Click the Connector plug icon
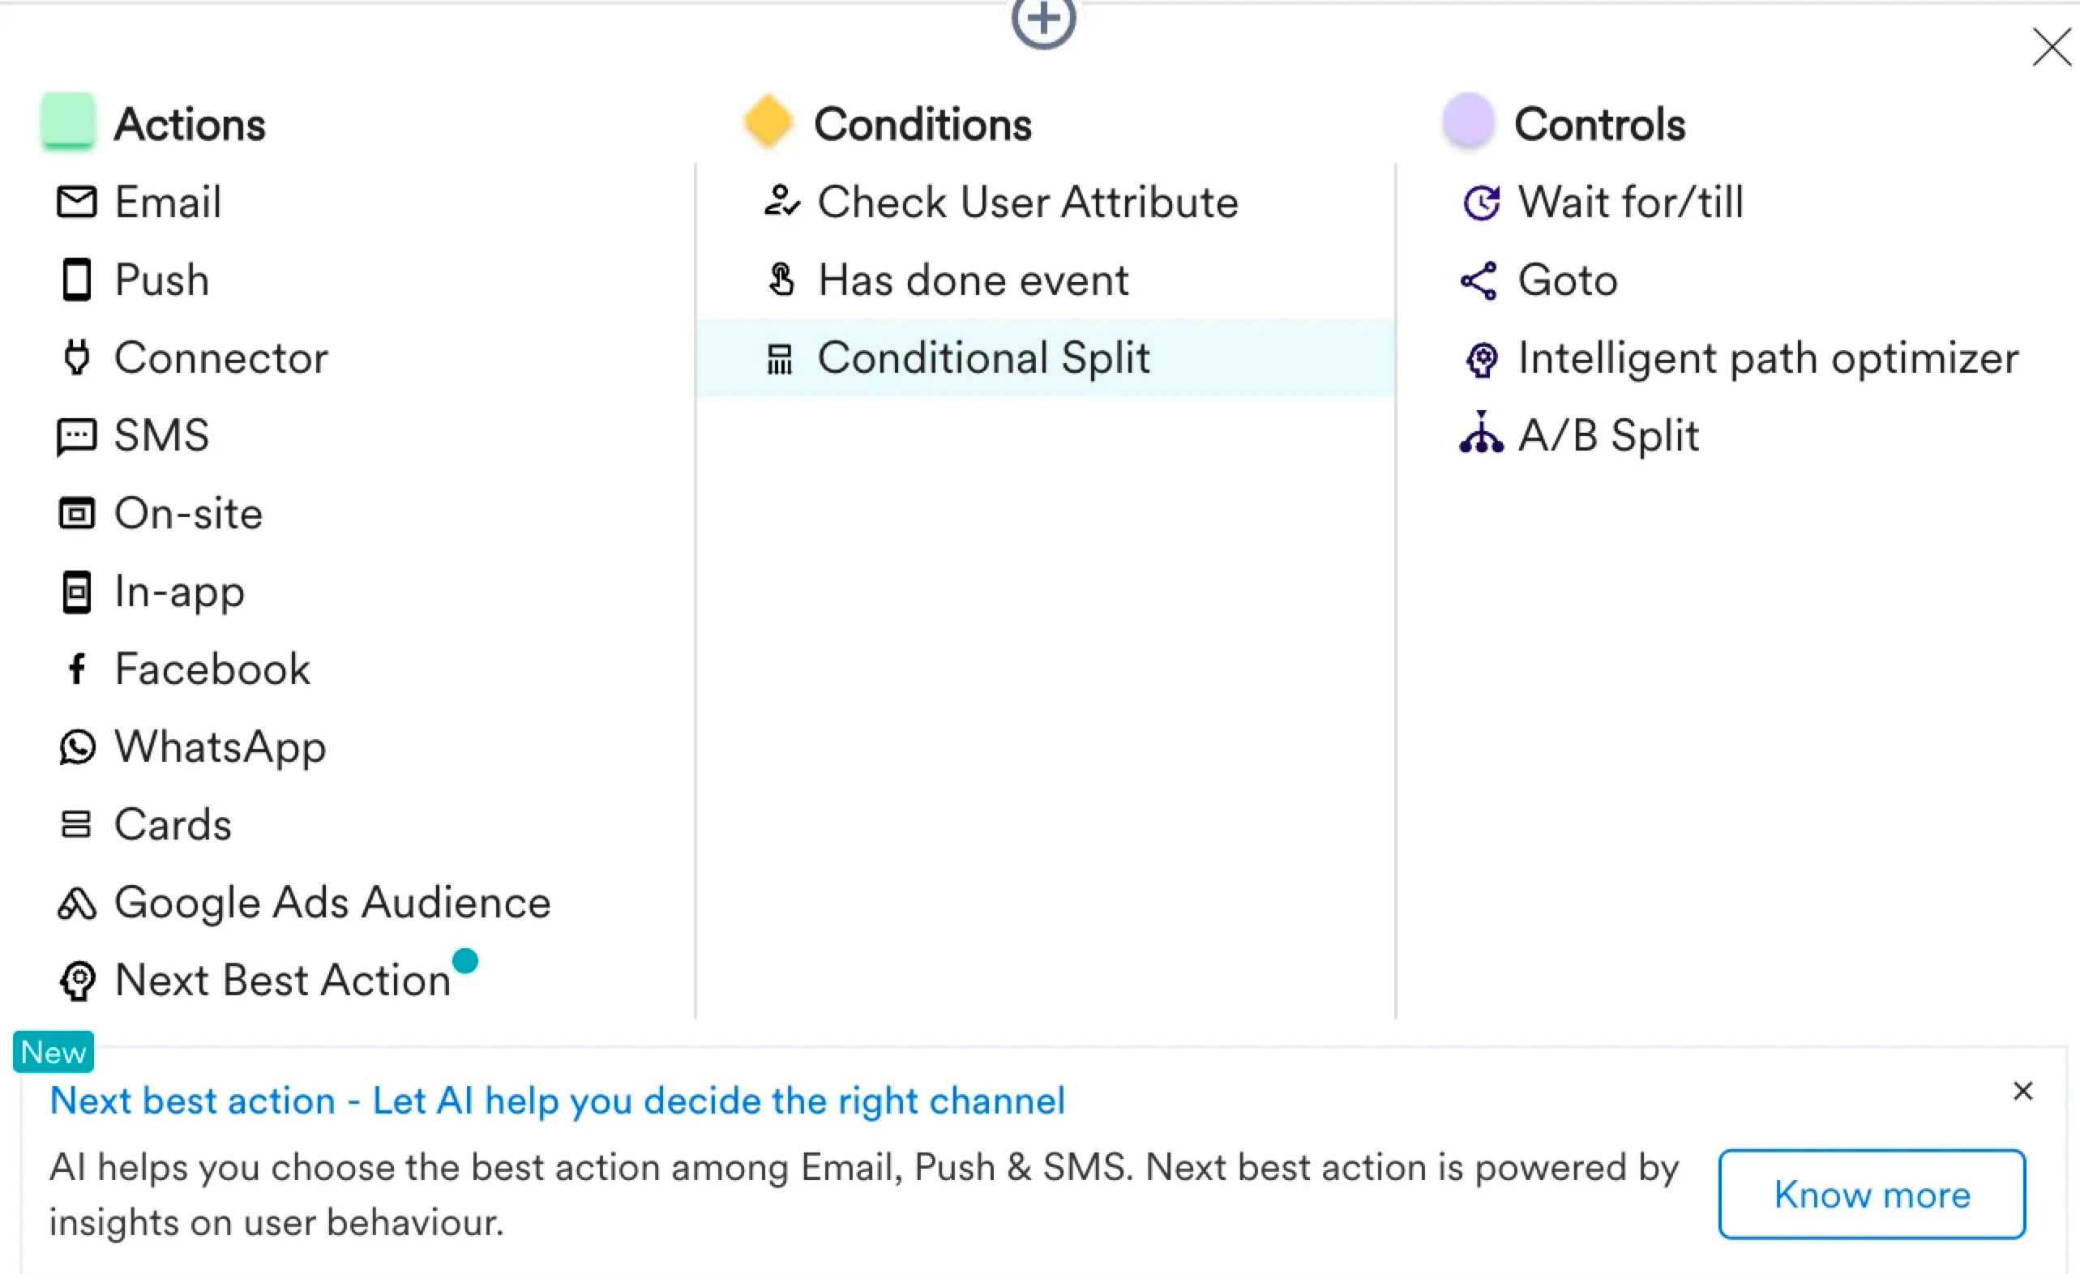Image resolution: width=2080 pixels, height=1274 pixels. [x=76, y=357]
